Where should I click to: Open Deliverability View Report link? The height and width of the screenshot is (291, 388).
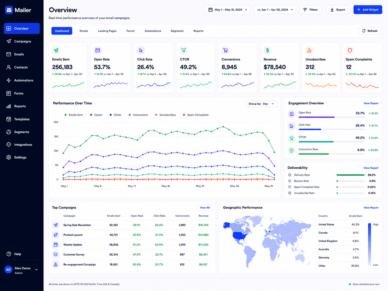click(371, 168)
